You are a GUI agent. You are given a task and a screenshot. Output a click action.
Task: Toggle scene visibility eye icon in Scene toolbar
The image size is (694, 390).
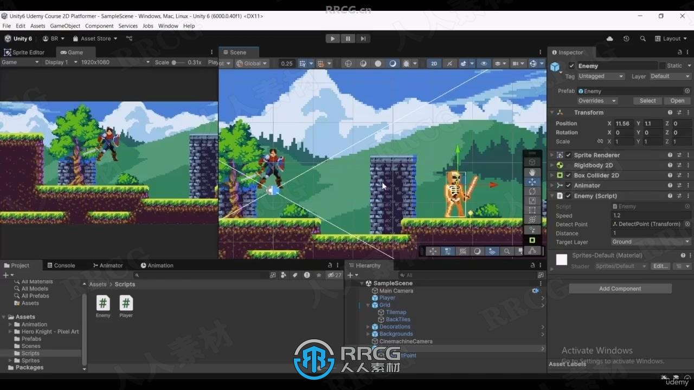(484, 63)
